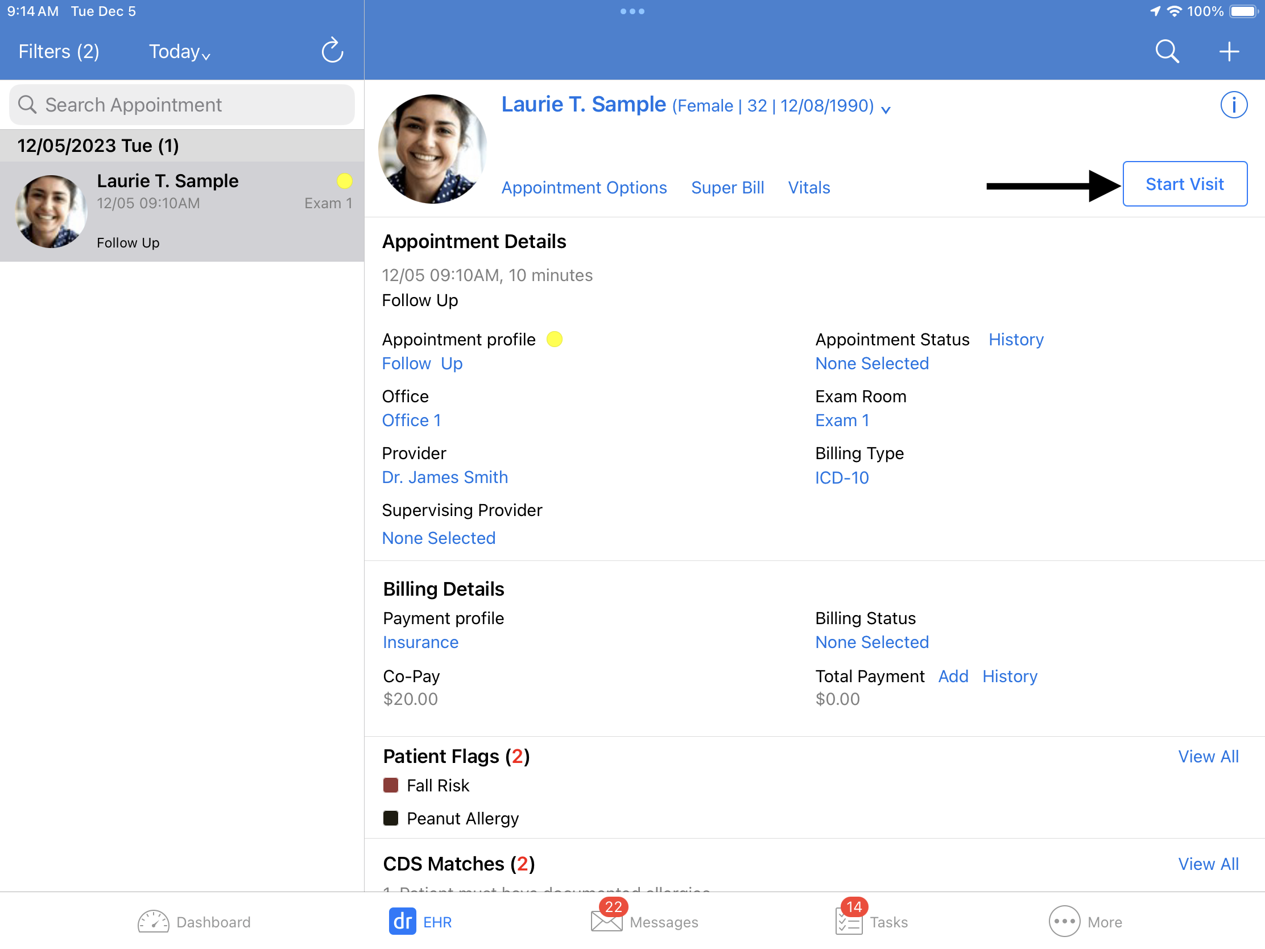This screenshot has width=1265, height=949.
Task: Open the Messages envelope icon
Action: 606,922
